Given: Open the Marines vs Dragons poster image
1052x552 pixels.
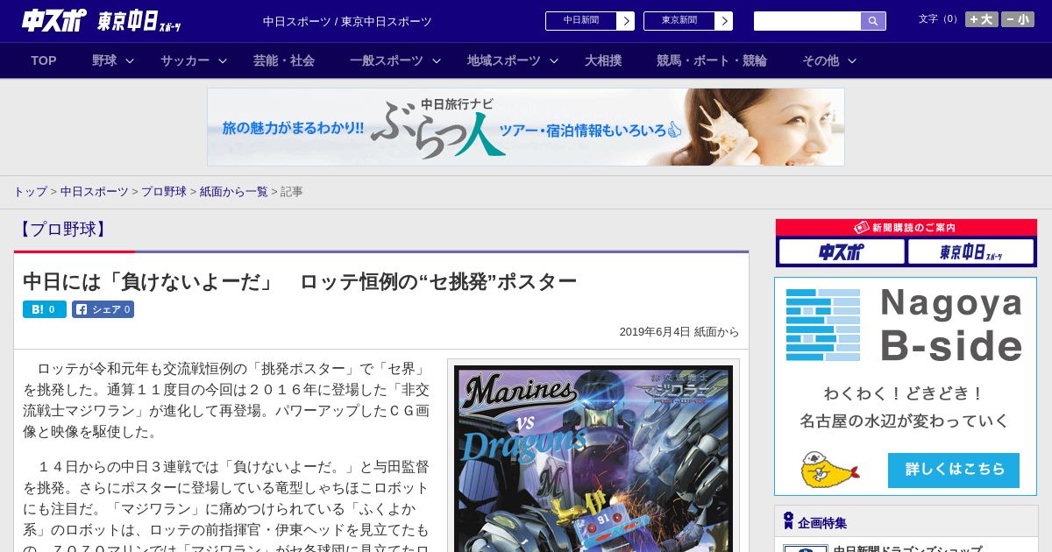Looking at the screenshot, I should click(x=594, y=458).
